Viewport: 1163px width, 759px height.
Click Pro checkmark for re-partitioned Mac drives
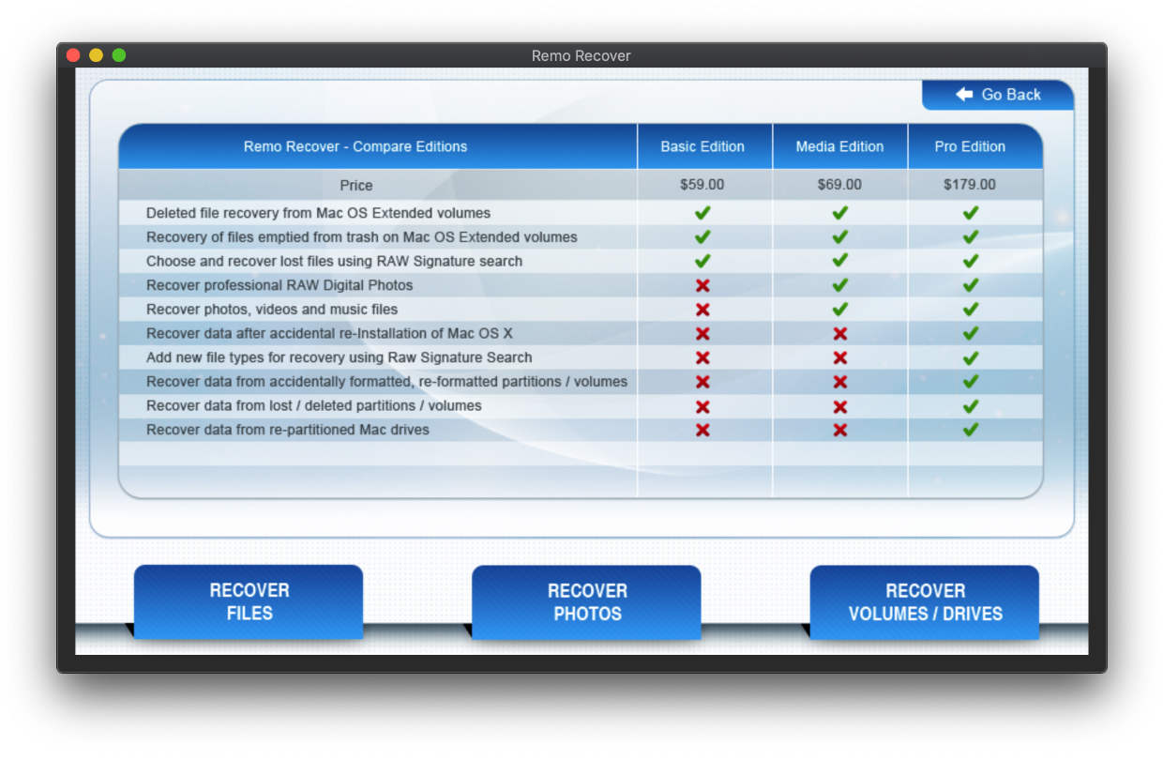click(x=970, y=430)
